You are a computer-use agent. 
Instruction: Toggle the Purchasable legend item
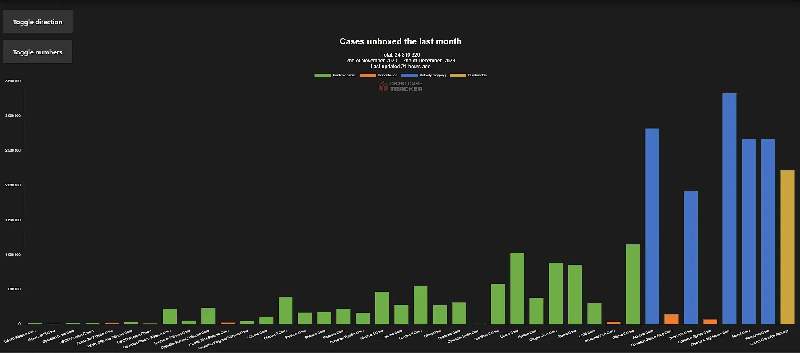[x=468, y=75]
